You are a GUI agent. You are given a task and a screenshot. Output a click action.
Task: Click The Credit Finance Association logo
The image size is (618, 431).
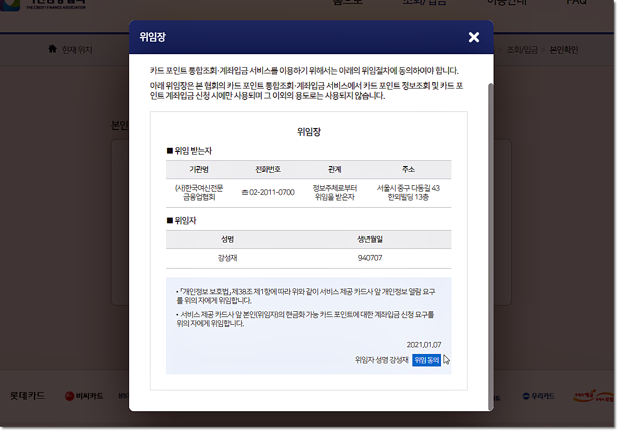pos(43,5)
